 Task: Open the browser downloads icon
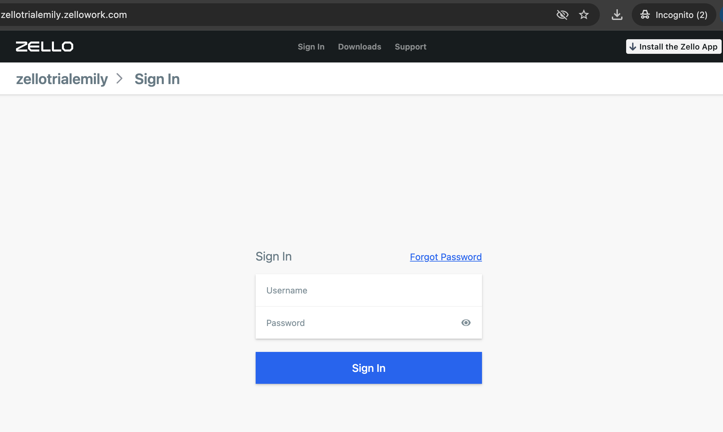[617, 15]
